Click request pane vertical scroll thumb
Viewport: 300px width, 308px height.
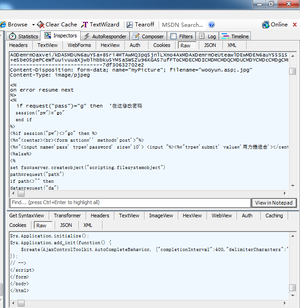coord(293,71)
